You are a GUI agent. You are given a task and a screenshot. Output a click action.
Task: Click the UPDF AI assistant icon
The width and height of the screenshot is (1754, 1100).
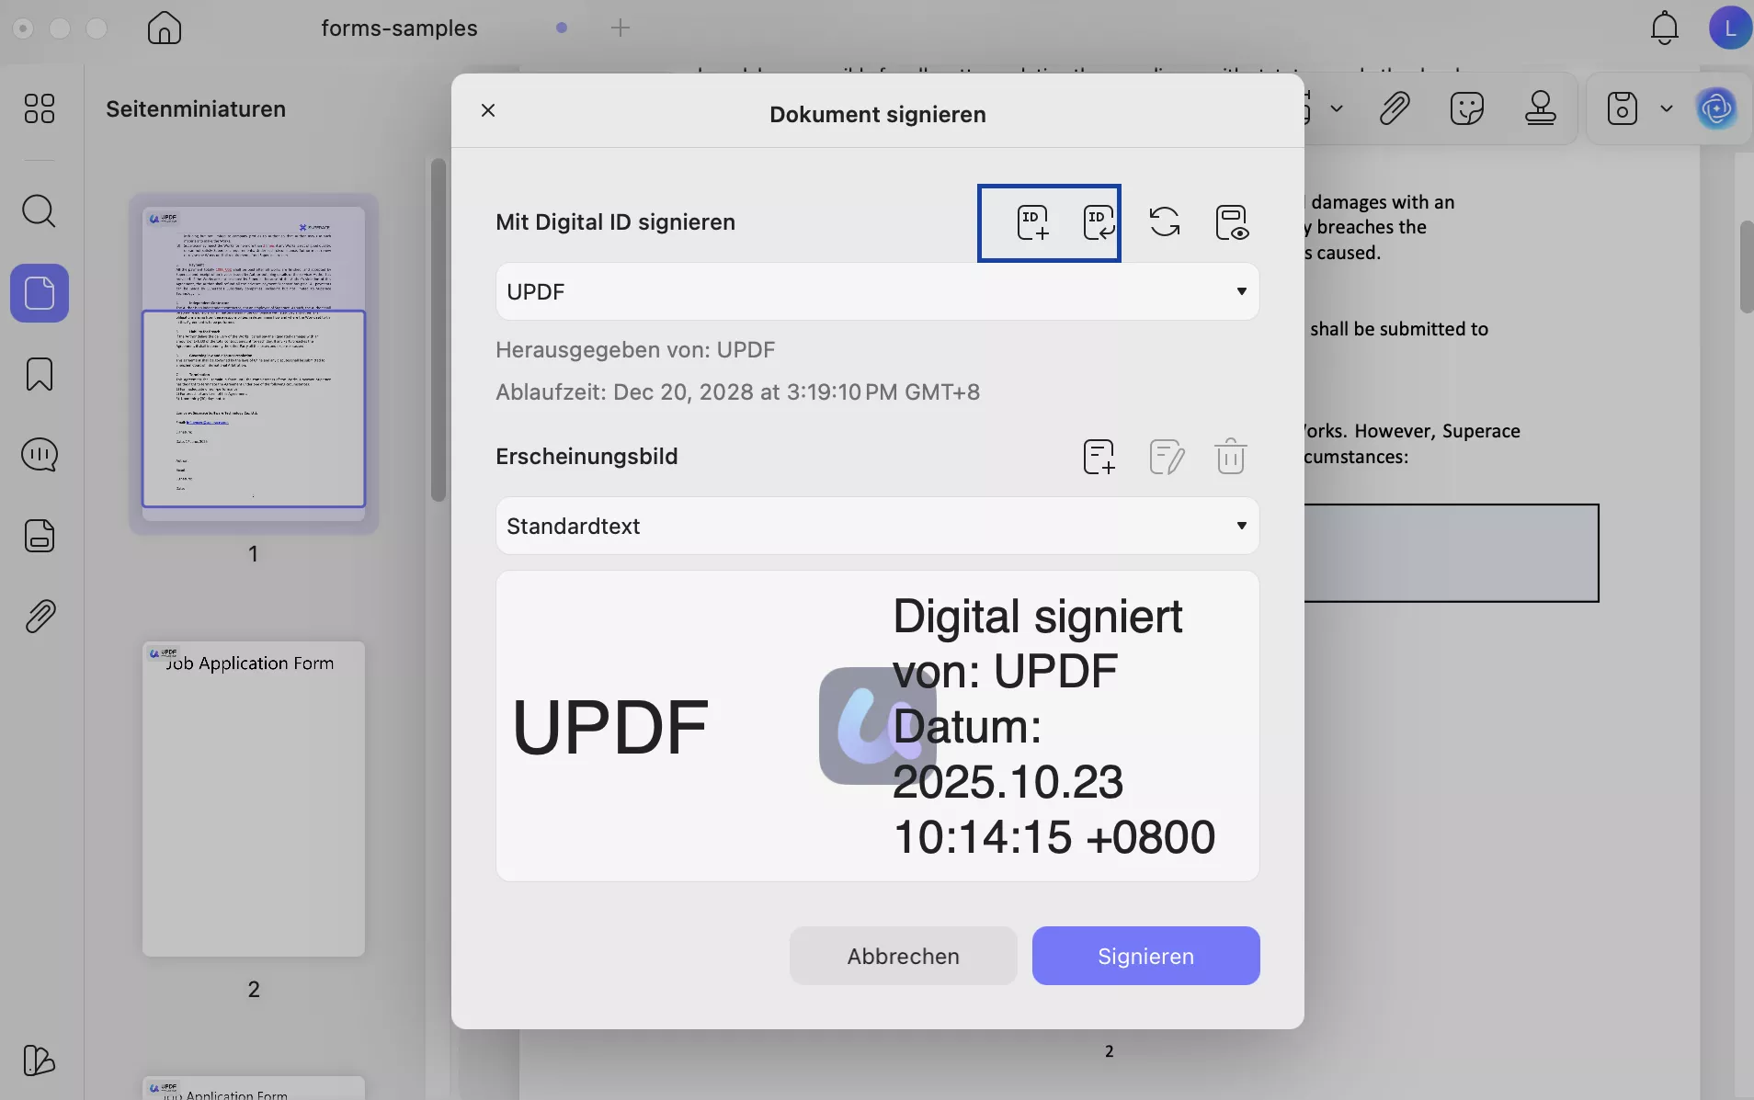point(1717,108)
